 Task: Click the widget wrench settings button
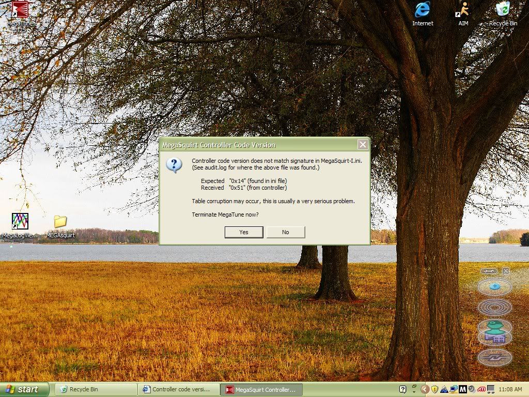tap(489, 271)
